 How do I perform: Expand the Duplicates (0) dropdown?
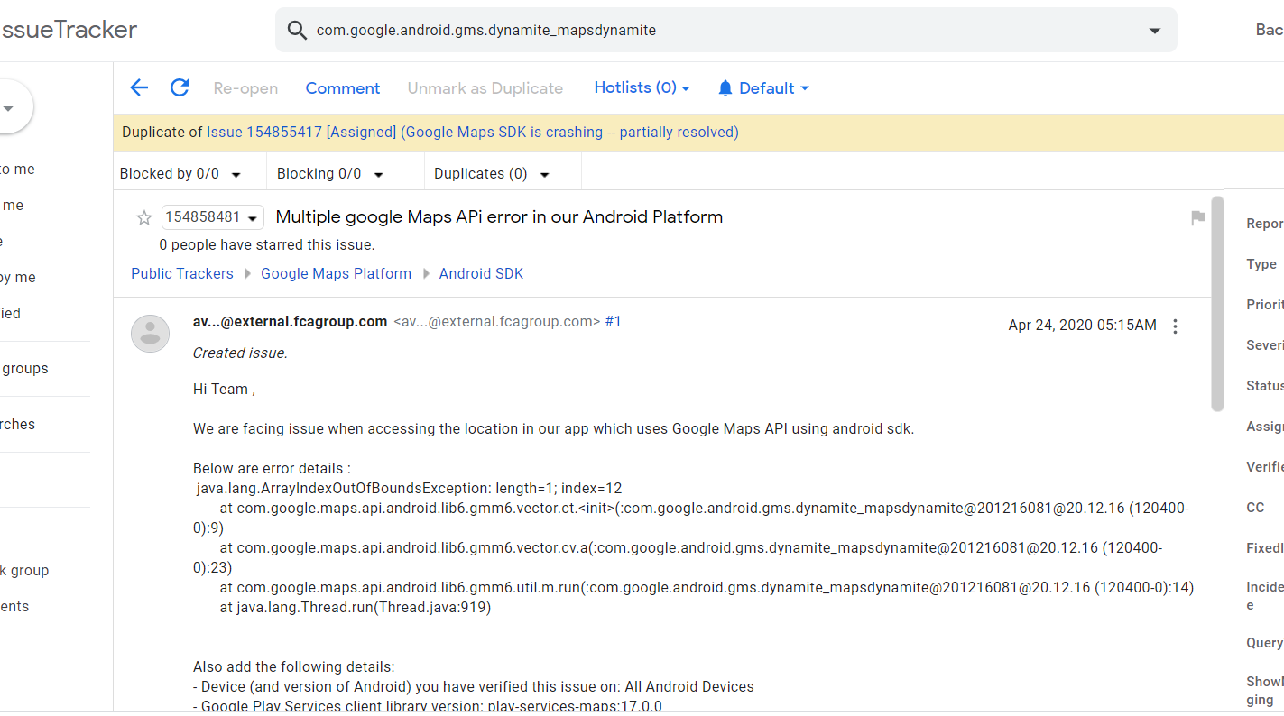pos(492,174)
